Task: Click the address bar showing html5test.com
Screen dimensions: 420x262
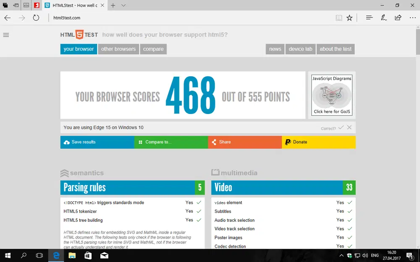Action: pyautogui.click(x=67, y=18)
